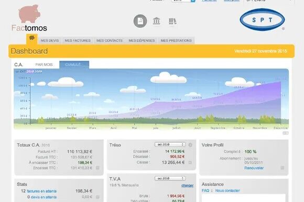The height and width of the screenshot is (202, 304).
Task: Open the factures en attente link
Action: [42, 191]
